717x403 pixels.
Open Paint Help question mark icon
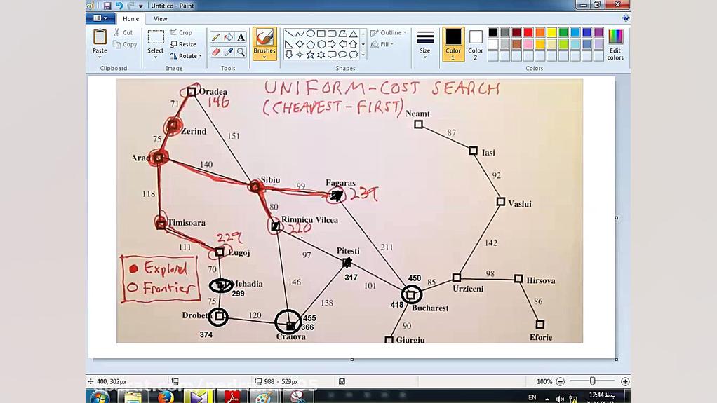click(x=626, y=18)
